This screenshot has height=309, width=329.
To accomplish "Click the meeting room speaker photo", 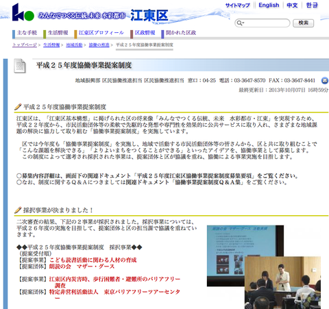I will coord(282,283).
